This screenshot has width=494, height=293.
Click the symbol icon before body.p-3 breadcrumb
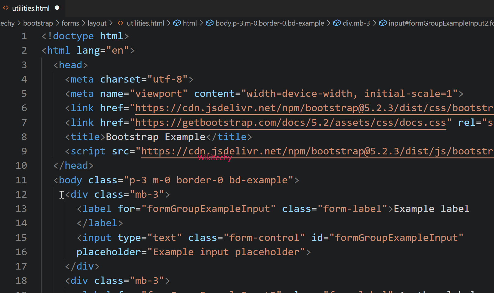[x=210, y=23]
